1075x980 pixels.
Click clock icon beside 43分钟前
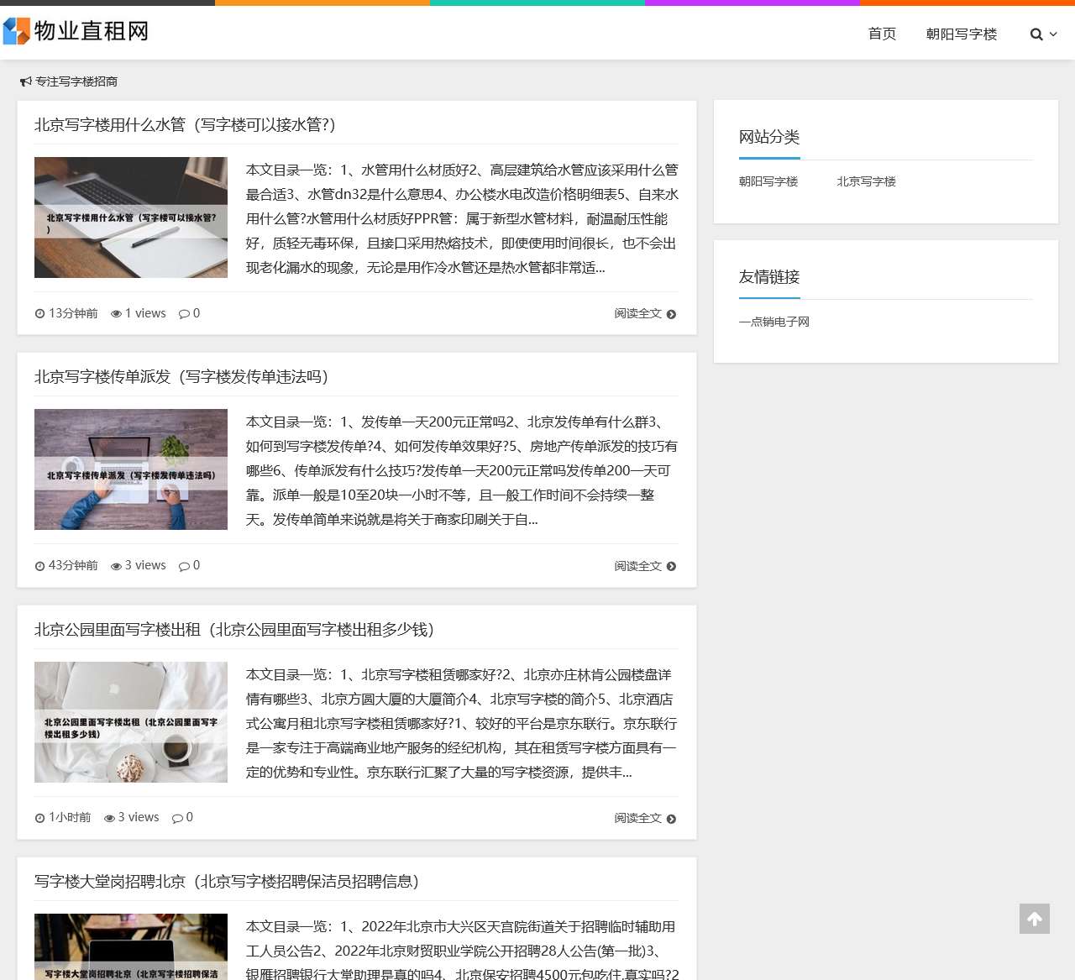coord(39,566)
